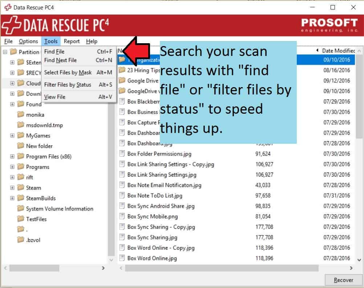Select the Partition root folder icon
The width and height of the screenshot is (364, 288).
[13, 52]
